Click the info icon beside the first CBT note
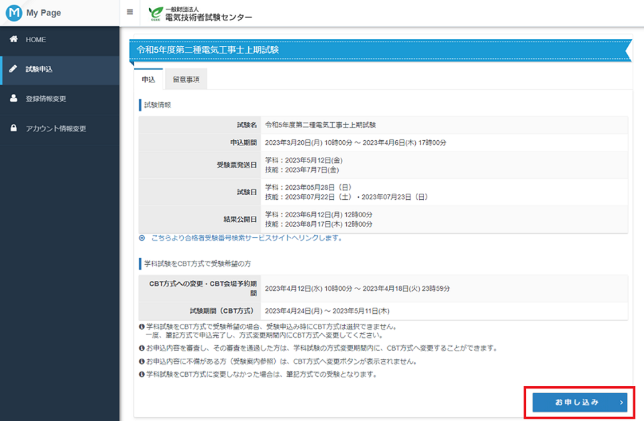The width and height of the screenshot is (644, 421). pyautogui.click(x=141, y=327)
